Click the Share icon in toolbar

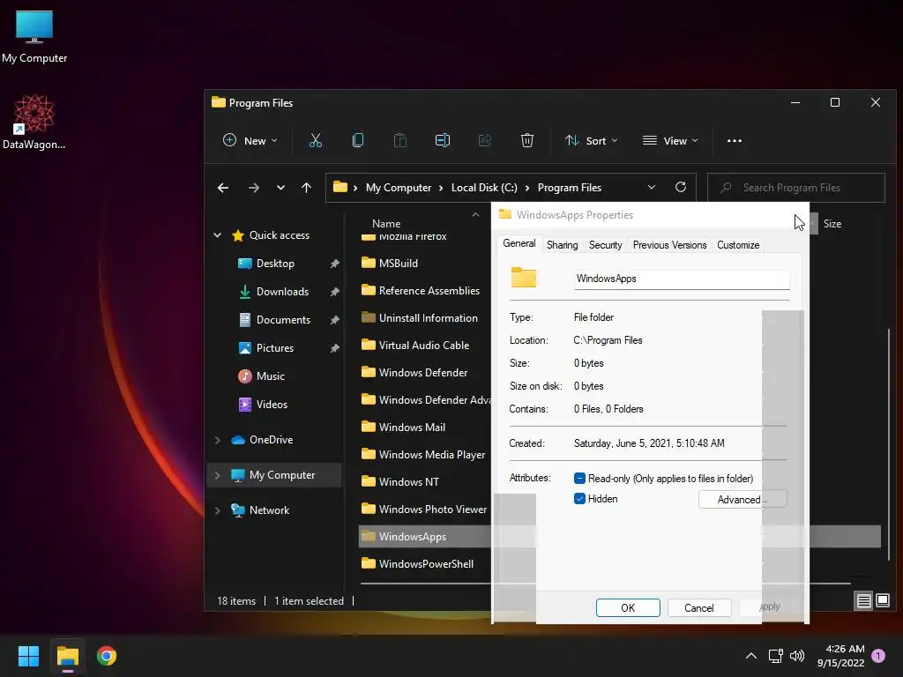(485, 140)
